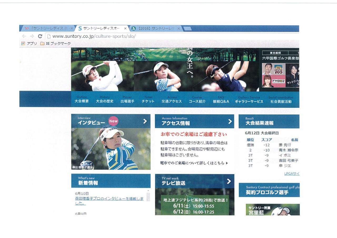
Task: Click the 順位 column header
Action: 250,140
